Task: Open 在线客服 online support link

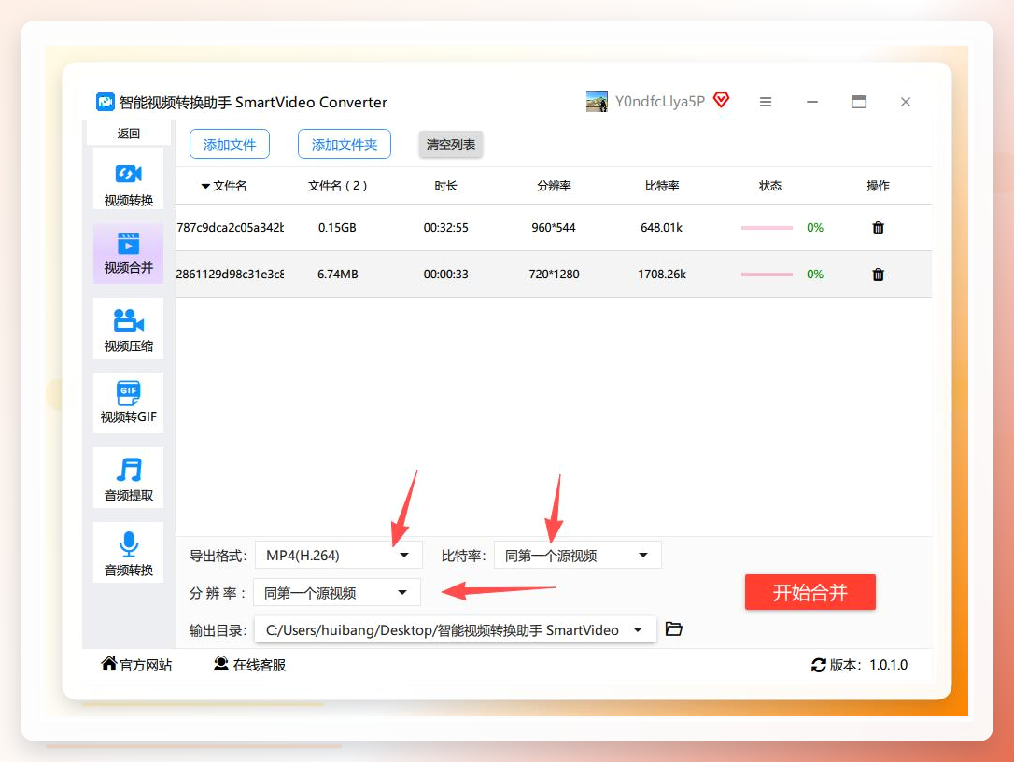Action: 249,664
